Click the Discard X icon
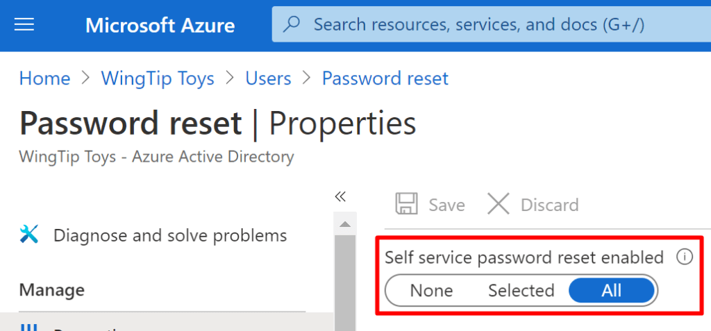Image resolution: width=711 pixels, height=331 pixels. [498, 205]
